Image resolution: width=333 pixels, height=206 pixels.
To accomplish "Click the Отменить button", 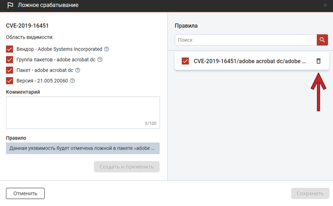I will pos(25,193).
